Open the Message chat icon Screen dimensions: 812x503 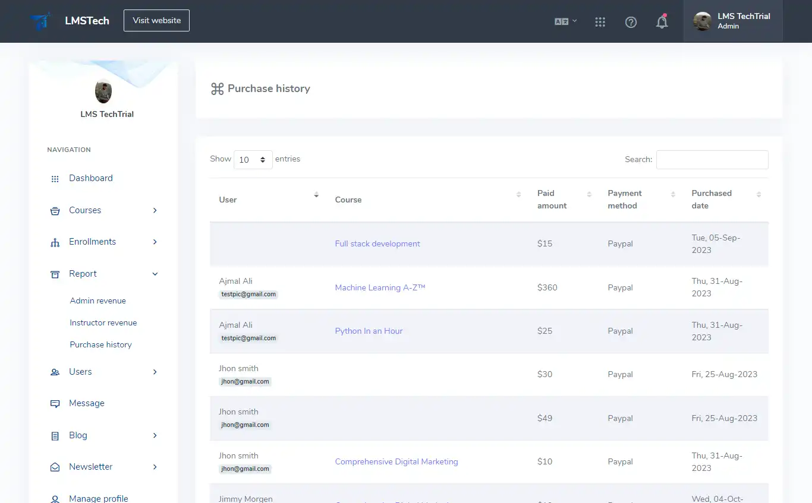point(54,403)
